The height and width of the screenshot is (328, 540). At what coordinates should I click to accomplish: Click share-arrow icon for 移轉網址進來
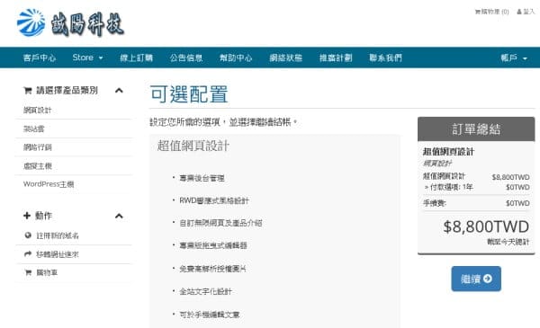(x=28, y=254)
